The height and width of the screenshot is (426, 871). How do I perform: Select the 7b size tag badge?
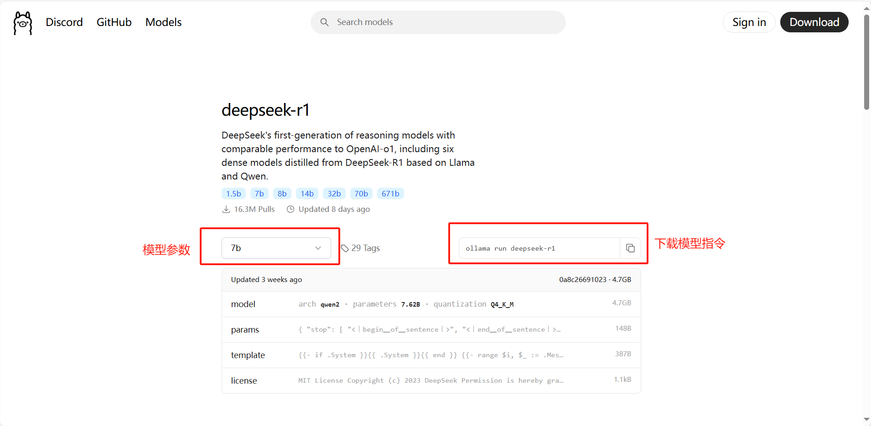click(259, 194)
